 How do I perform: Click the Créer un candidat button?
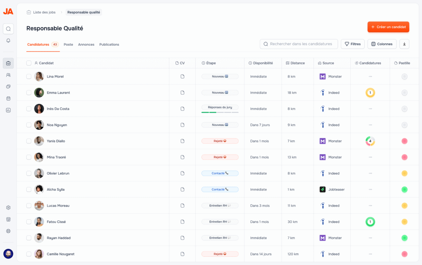coord(388,27)
